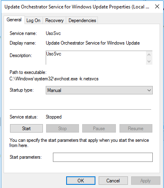Click the Startup type label

22,90
